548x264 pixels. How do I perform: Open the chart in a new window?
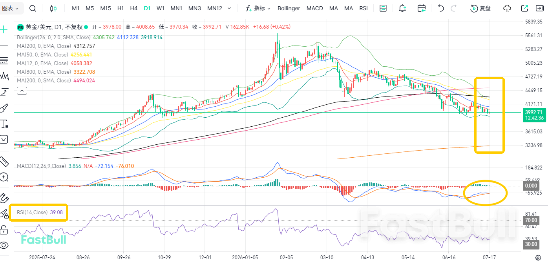(524, 8)
